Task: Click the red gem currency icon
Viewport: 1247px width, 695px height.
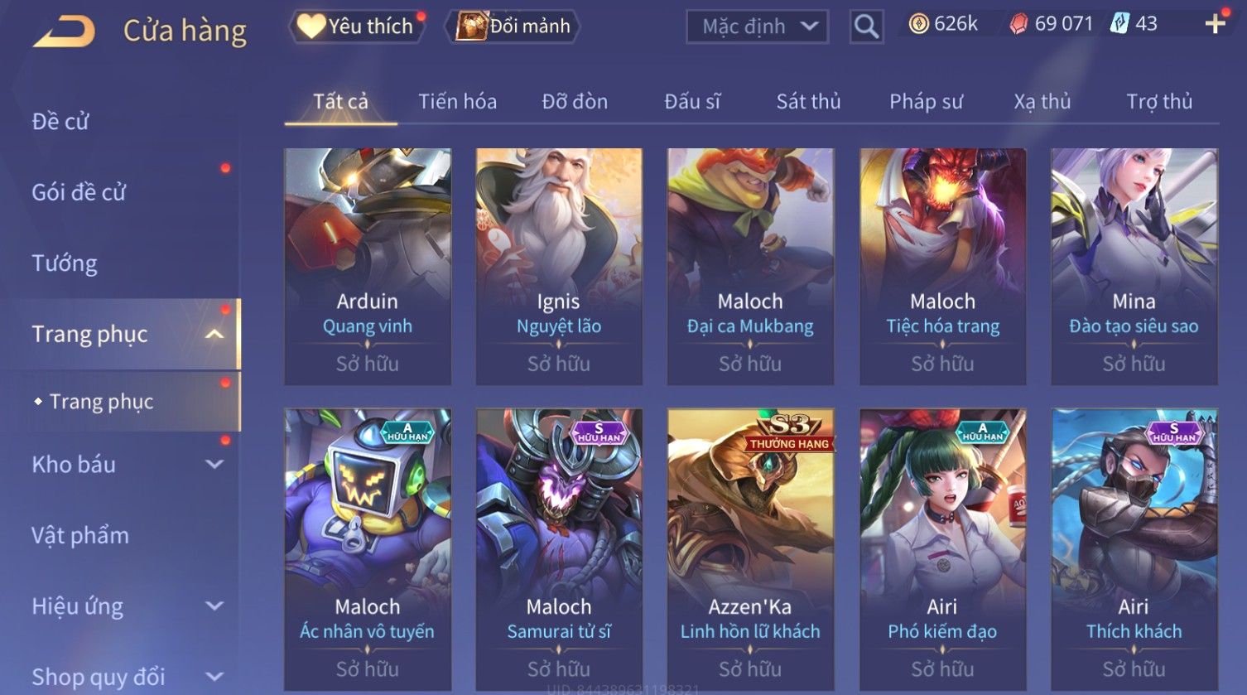Action: [1018, 24]
